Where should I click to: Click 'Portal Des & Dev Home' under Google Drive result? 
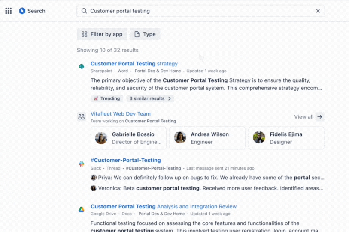pos(161,214)
